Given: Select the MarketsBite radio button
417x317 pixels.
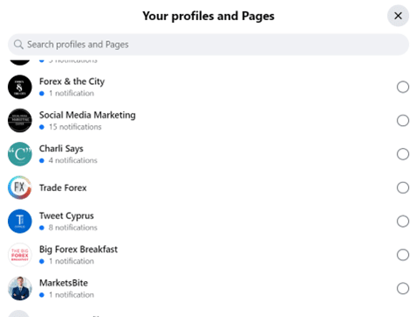Looking at the screenshot, I should click(x=403, y=288).
